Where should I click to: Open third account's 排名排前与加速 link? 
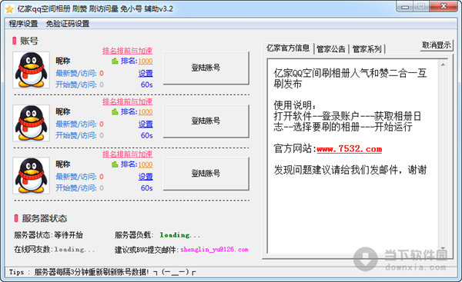coord(127,154)
